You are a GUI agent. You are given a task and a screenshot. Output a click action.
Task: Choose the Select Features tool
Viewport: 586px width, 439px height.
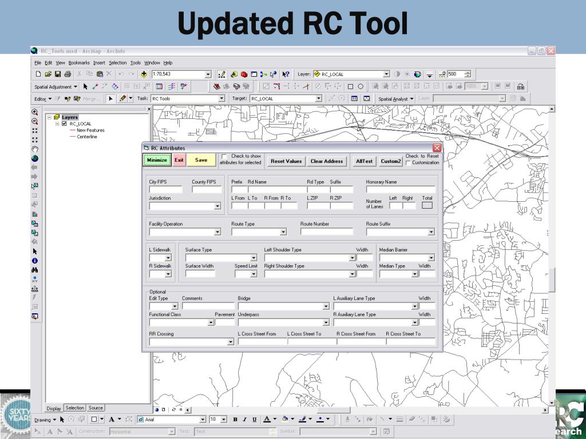click(35, 186)
